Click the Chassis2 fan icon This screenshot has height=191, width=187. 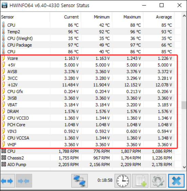point(4,158)
